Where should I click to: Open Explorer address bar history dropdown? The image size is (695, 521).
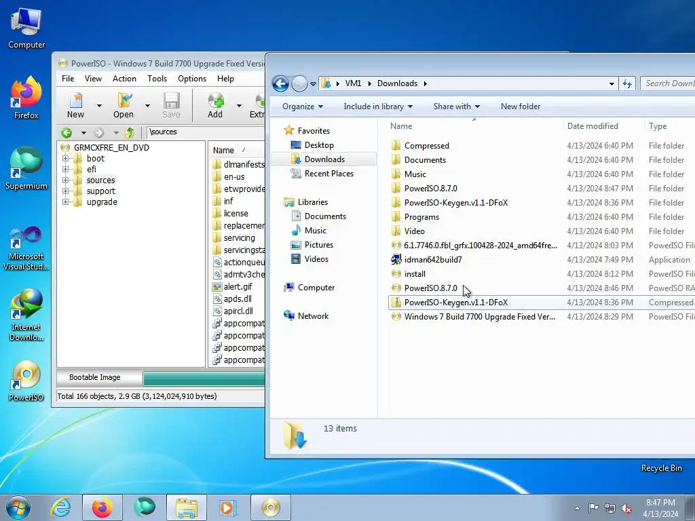click(612, 83)
